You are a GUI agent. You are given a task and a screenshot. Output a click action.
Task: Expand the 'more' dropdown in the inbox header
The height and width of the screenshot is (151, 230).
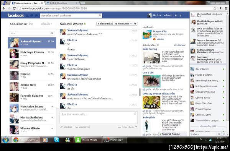pos(47,24)
